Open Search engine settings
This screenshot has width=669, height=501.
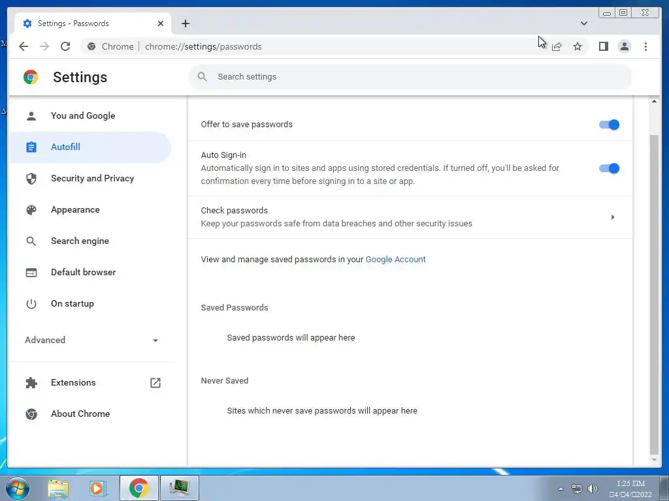coord(90,241)
